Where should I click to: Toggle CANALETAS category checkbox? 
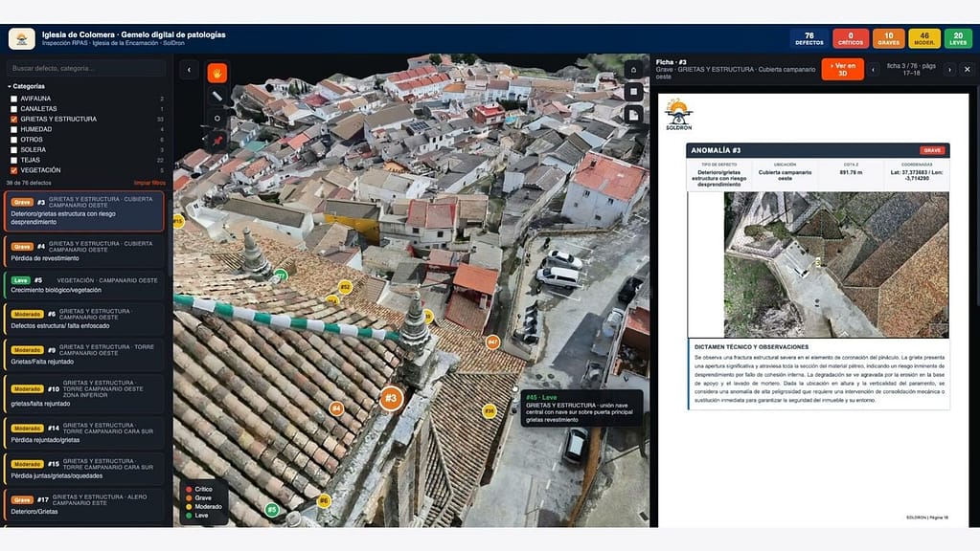(13, 109)
